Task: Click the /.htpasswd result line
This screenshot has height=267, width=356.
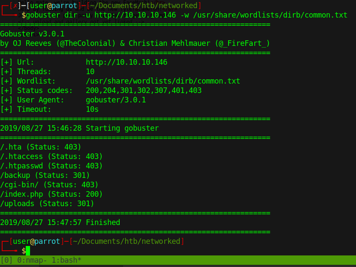Action: 51,166
